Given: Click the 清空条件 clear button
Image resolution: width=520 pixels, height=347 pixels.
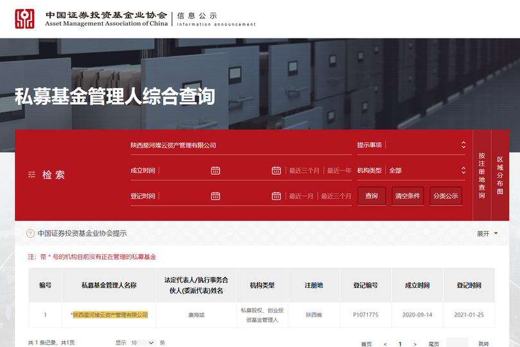Looking at the screenshot, I should [x=408, y=196].
